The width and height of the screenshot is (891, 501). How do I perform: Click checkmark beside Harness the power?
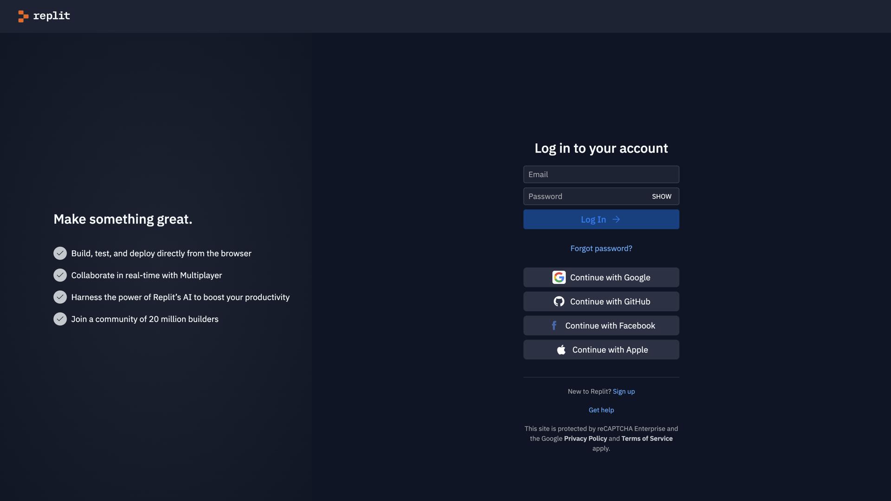point(60,297)
